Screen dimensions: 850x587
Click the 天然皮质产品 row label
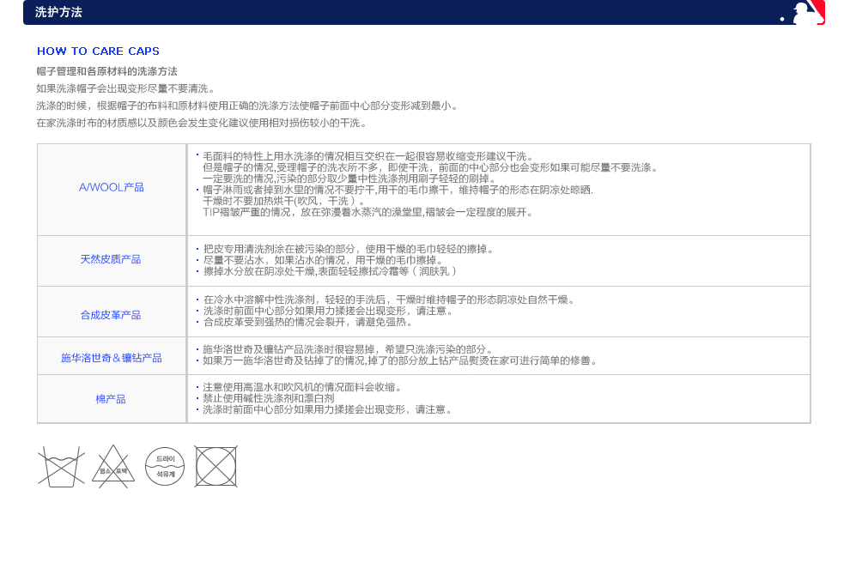111,260
